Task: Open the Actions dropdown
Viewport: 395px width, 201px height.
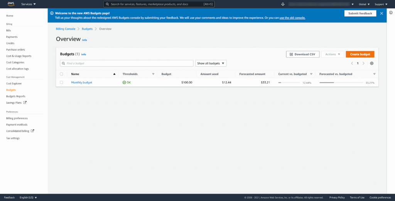Action: pos(333,54)
